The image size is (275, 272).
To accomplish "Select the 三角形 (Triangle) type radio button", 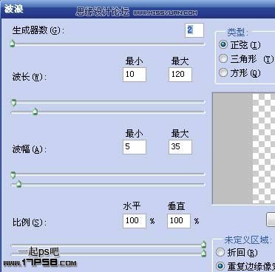I will [x=223, y=58].
